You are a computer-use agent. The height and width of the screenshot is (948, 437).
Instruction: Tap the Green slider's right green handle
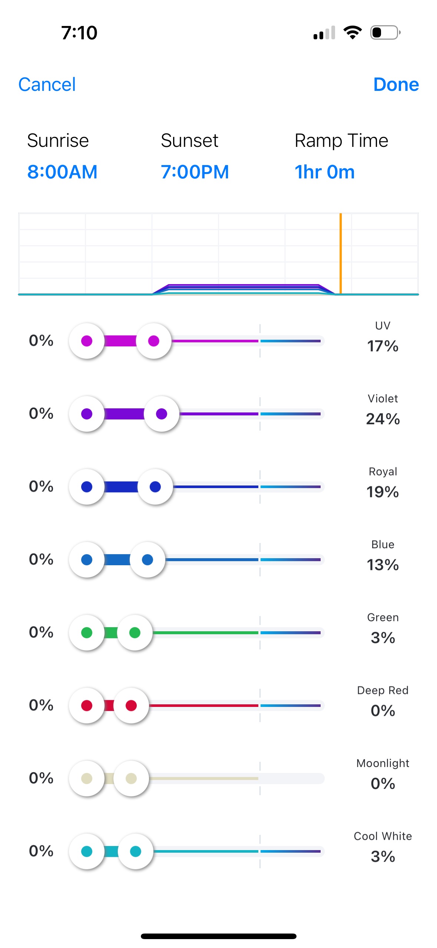[135, 632]
